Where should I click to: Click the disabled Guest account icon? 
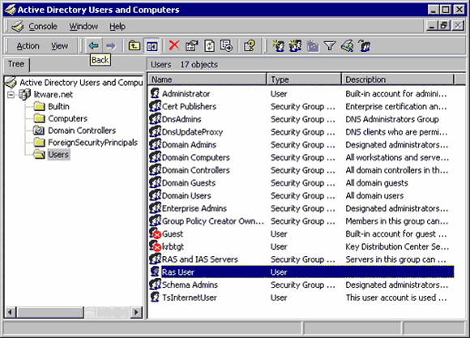coord(156,233)
